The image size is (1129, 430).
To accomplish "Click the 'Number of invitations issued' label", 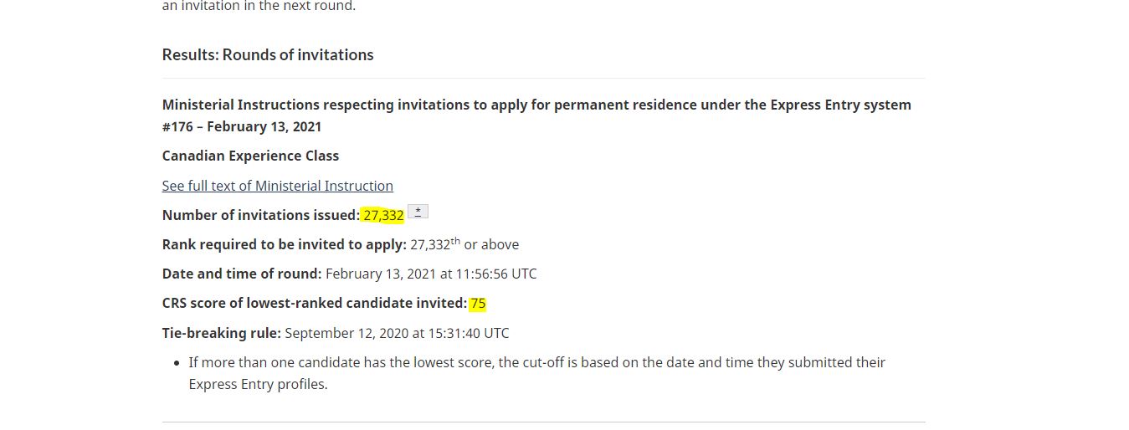I will coord(261,215).
